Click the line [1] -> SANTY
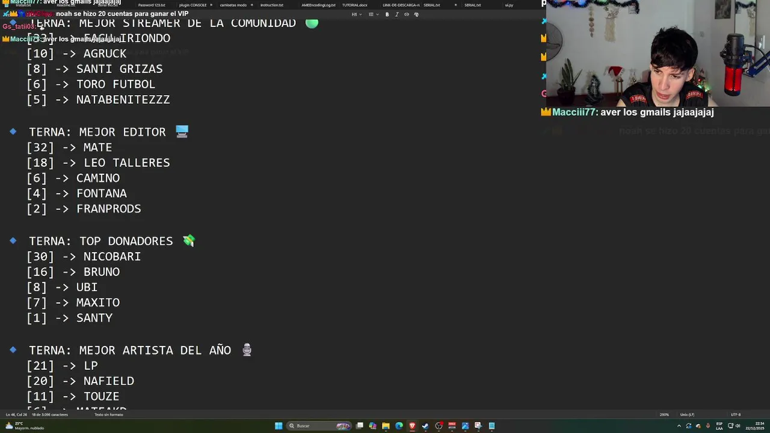This screenshot has height=433, width=770. click(x=69, y=318)
